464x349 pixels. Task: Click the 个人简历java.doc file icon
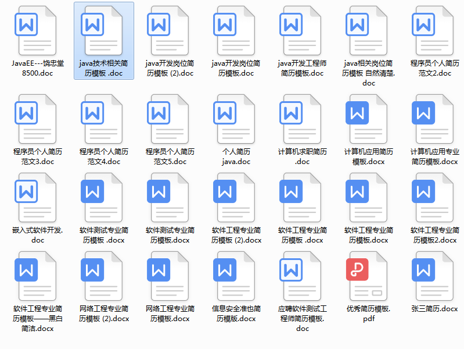pyautogui.click(x=235, y=119)
